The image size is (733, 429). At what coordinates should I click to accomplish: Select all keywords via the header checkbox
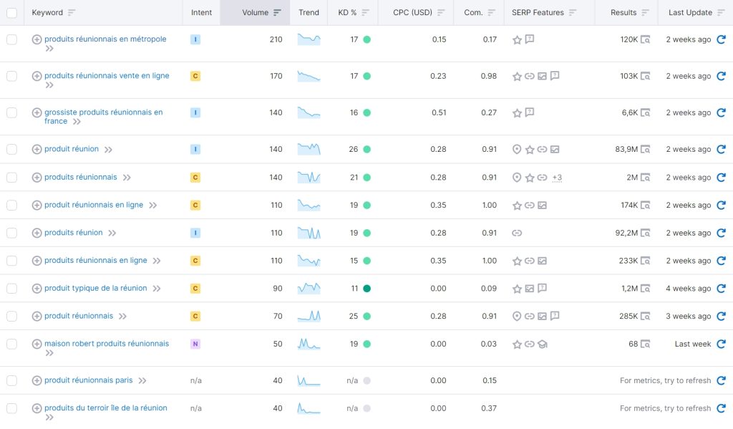pyautogui.click(x=12, y=12)
